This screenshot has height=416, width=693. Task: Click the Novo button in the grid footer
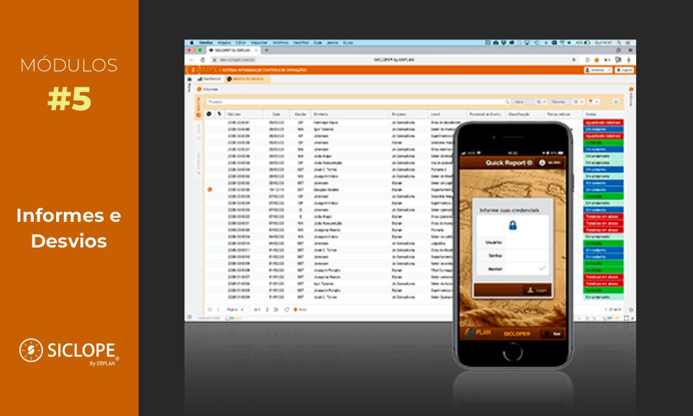(299, 309)
